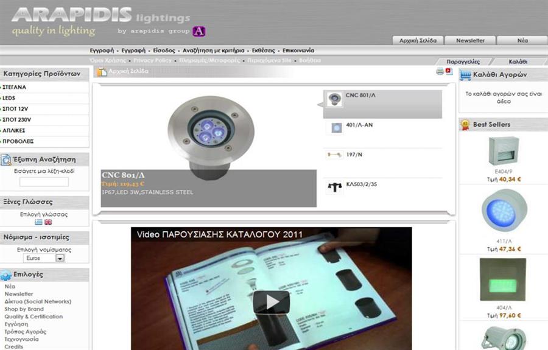The width and height of the screenshot is (548, 350).
Task: Click the print page icon
Action: coord(440,72)
